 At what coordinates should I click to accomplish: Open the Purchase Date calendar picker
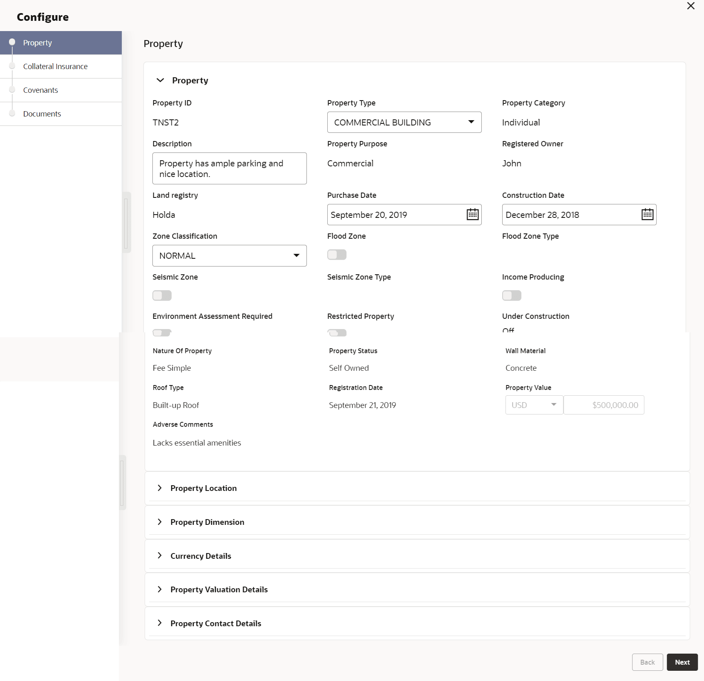(x=472, y=215)
